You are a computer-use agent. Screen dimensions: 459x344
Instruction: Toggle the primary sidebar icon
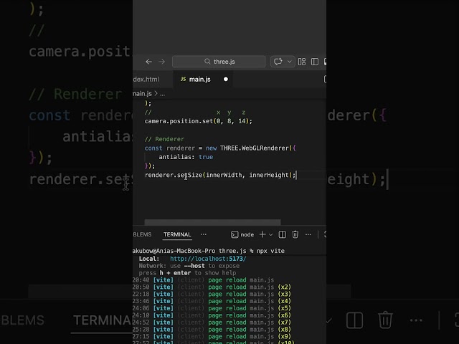(x=315, y=62)
